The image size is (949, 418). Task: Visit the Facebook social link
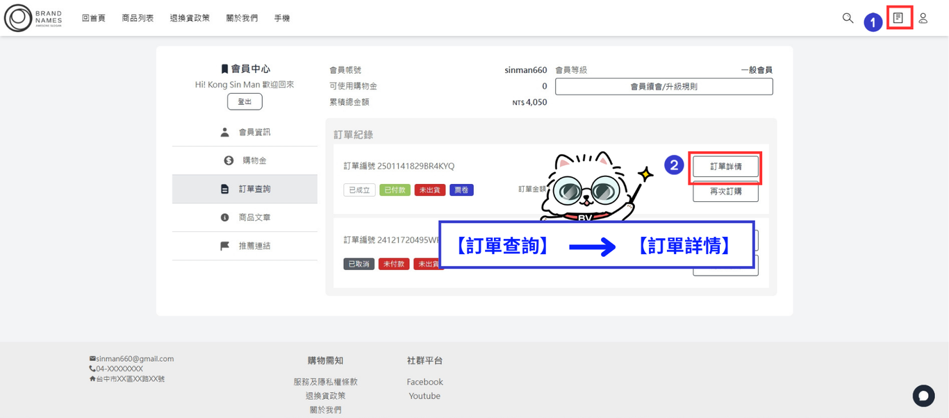[424, 382]
